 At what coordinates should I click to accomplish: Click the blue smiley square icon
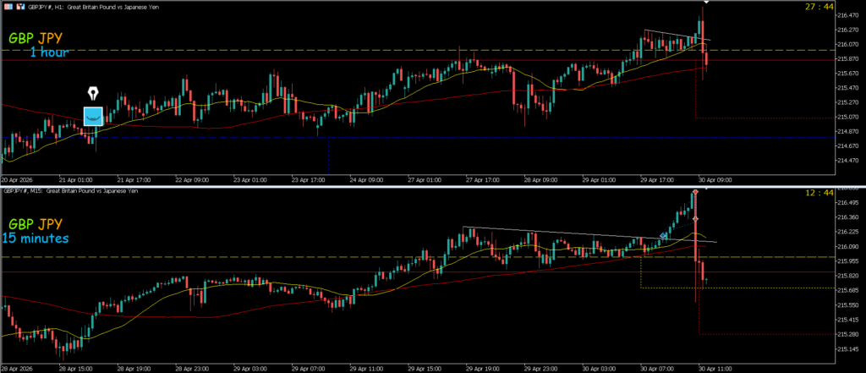coord(92,115)
